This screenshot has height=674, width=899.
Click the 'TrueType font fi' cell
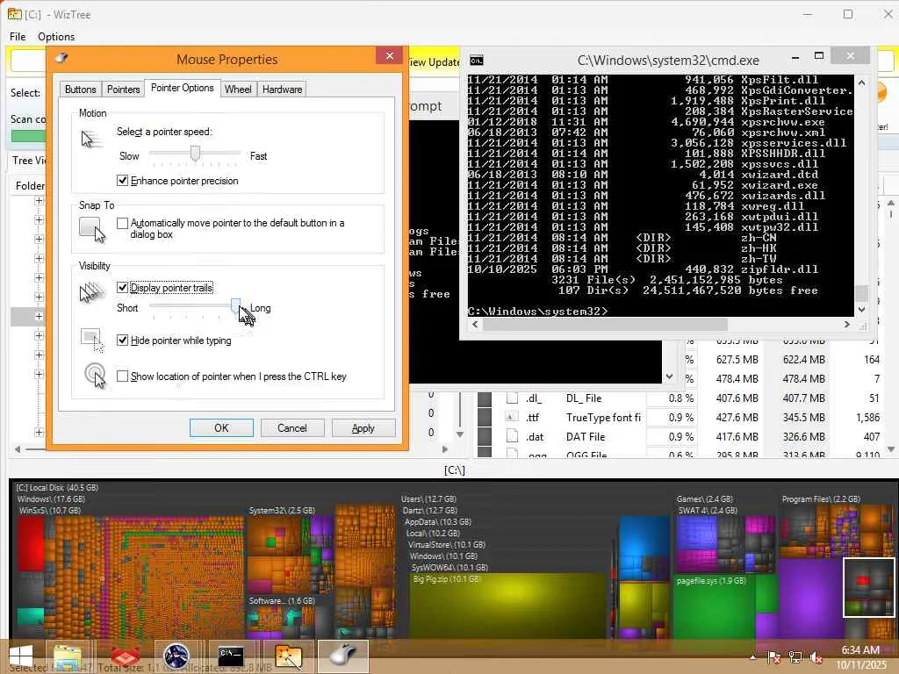[603, 417]
